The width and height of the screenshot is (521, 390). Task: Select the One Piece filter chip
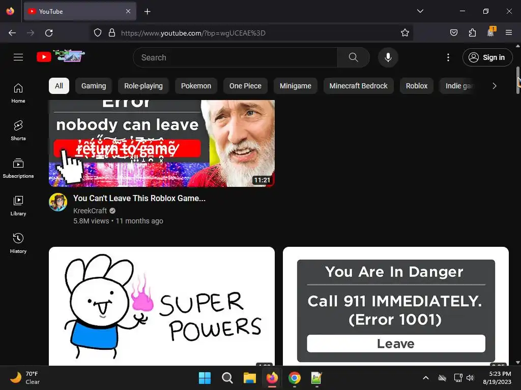click(x=245, y=86)
